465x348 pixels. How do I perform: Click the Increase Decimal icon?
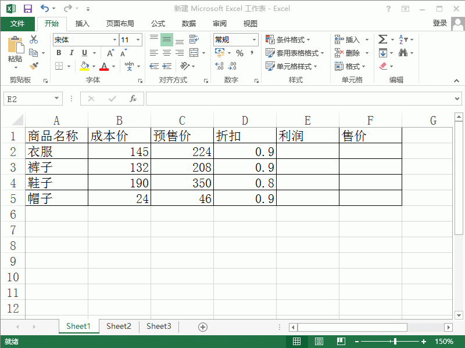[219, 66]
